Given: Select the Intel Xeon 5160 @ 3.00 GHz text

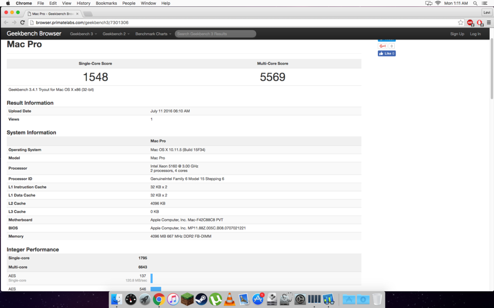Looking at the screenshot, I should (174, 166).
